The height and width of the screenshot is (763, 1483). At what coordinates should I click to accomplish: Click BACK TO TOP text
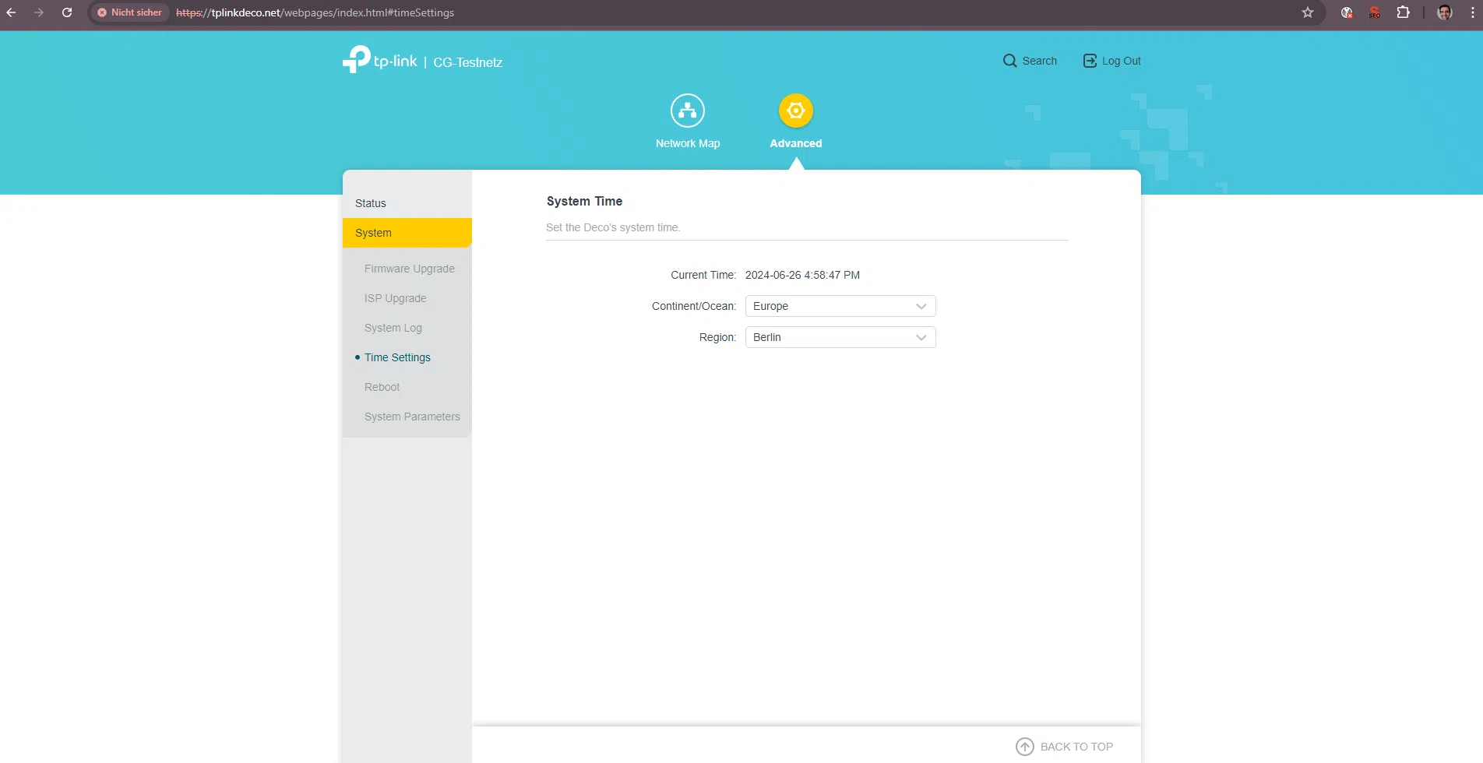click(x=1076, y=747)
